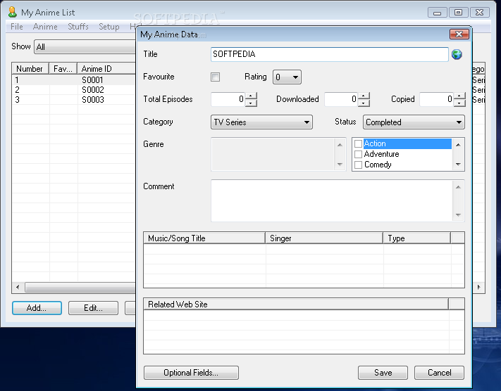This screenshot has height=391, width=501.
Task: Open the Status dropdown showing Completed
Action: coord(414,122)
